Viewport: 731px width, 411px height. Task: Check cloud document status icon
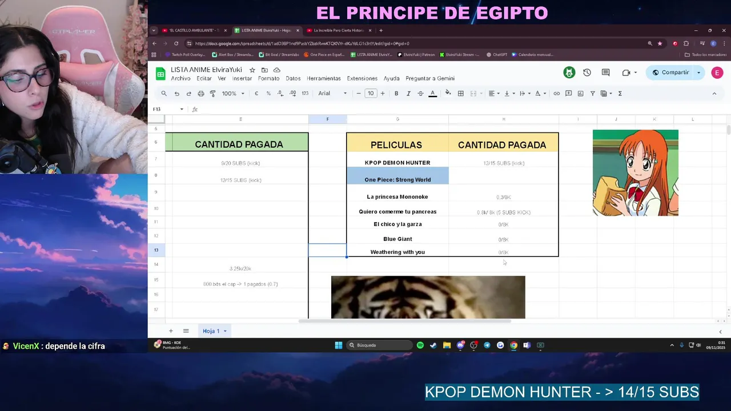coord(277,70)
